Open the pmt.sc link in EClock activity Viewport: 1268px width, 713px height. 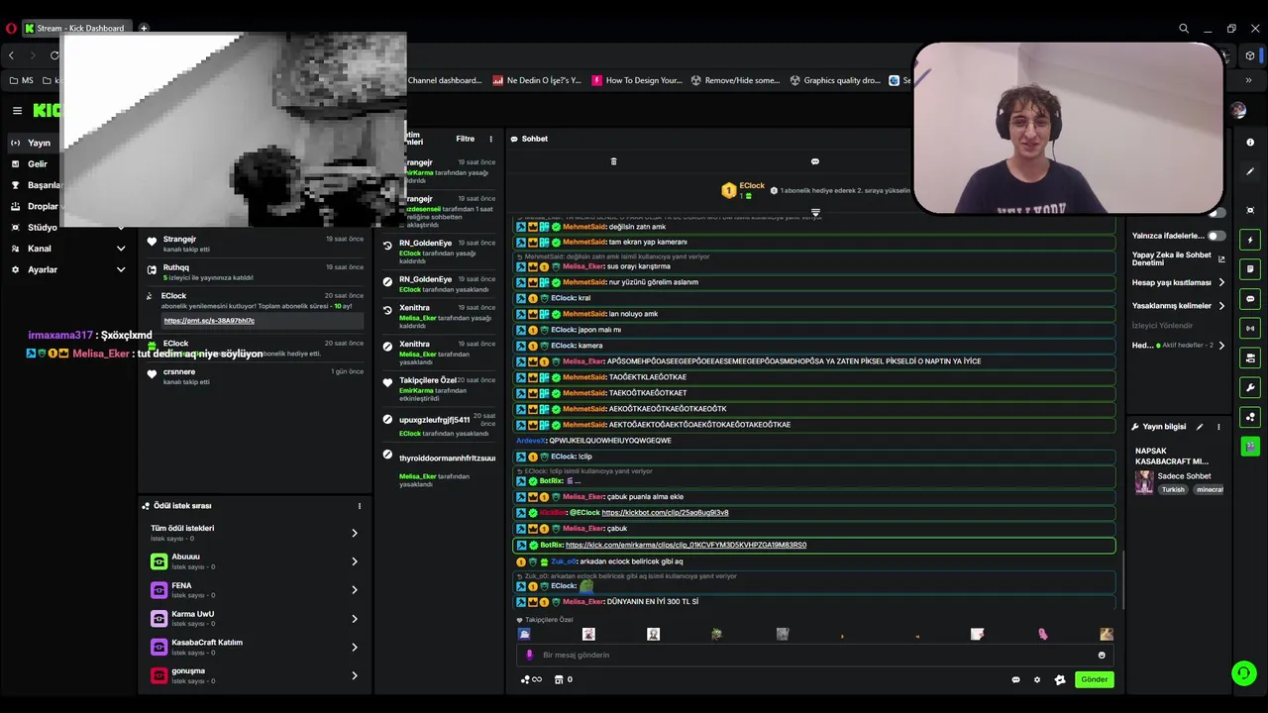click(x=209, y=321)
